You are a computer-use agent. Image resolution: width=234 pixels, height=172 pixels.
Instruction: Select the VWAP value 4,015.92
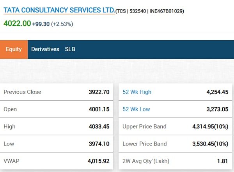coord(99,161)
